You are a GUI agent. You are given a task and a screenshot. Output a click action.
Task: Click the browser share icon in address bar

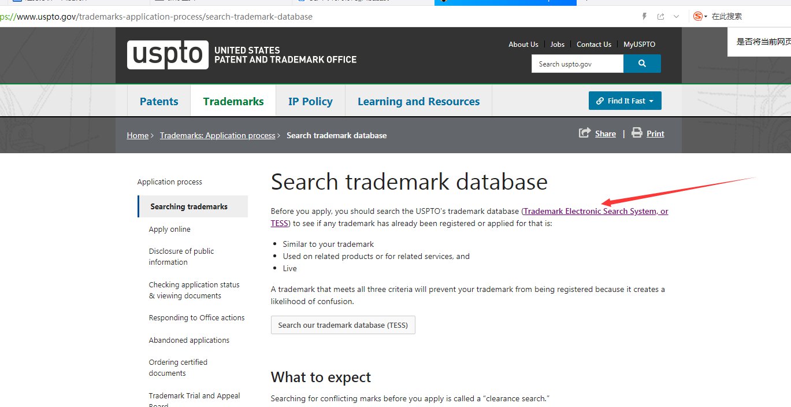click(660, 16)
